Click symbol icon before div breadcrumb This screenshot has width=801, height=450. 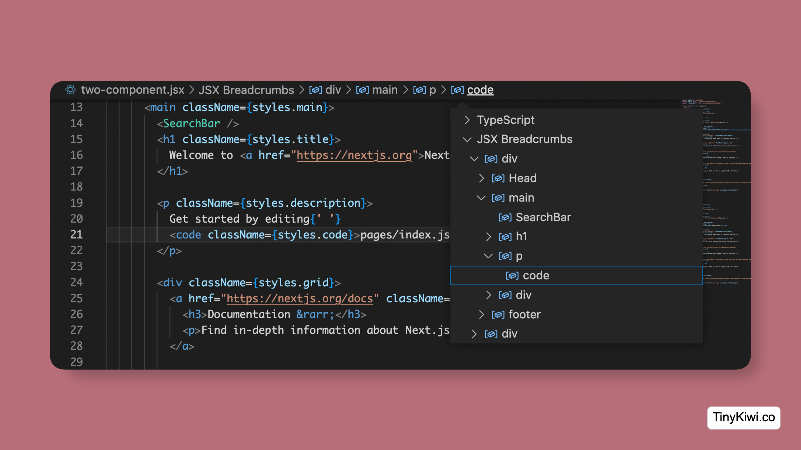click(x=315, y=90)
